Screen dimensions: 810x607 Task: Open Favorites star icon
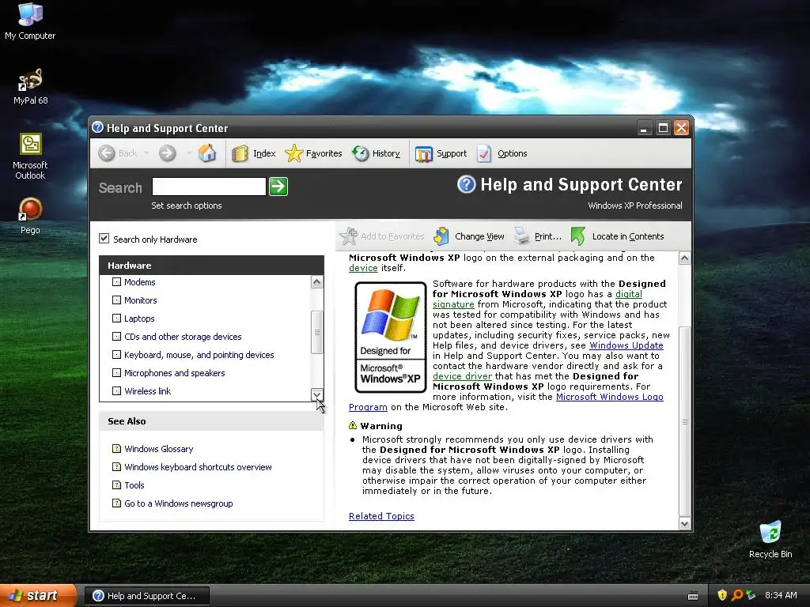(294, 153)
